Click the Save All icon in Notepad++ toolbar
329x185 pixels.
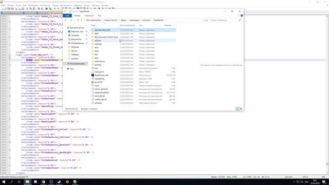(12, 9)
